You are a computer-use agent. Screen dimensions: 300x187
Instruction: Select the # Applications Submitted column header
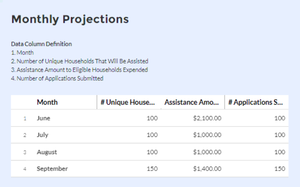click(x=255, y=102)
